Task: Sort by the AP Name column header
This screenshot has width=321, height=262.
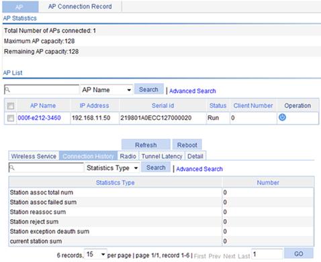Action: point(43,106)
